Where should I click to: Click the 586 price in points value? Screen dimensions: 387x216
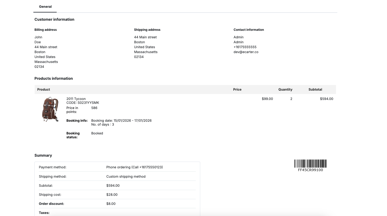pyautogui.click(x=94, y=108)
